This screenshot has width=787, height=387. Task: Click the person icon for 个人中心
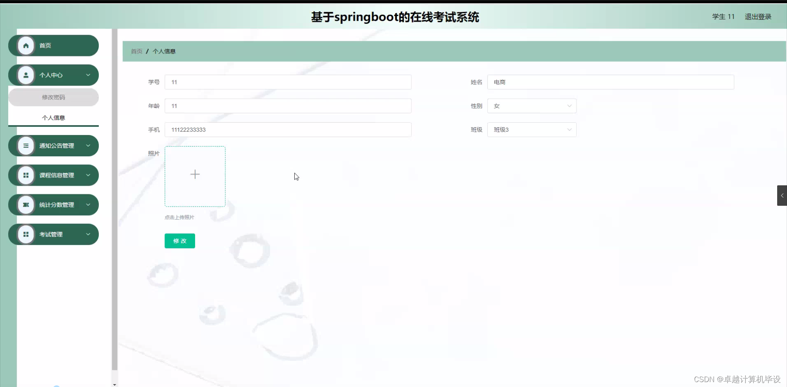(x=26, y=75)
